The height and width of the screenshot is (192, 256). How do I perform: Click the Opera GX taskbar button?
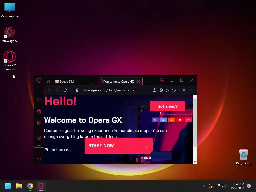coord(41,186)
